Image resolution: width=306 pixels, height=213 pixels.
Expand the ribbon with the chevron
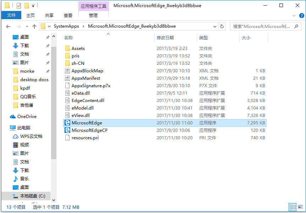pos(294,16)
